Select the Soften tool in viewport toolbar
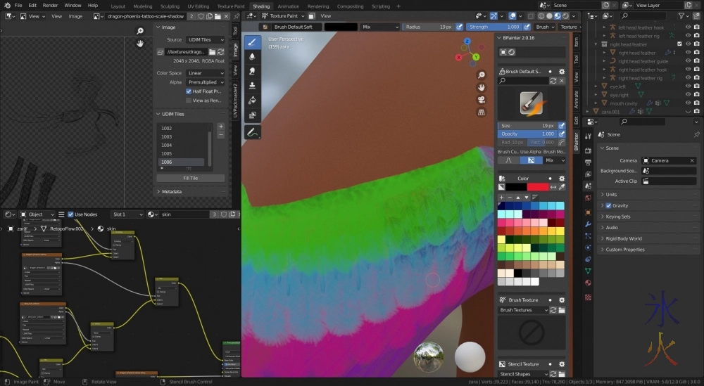The height and width of the screenshot is (386, 704). pos(253,56)
